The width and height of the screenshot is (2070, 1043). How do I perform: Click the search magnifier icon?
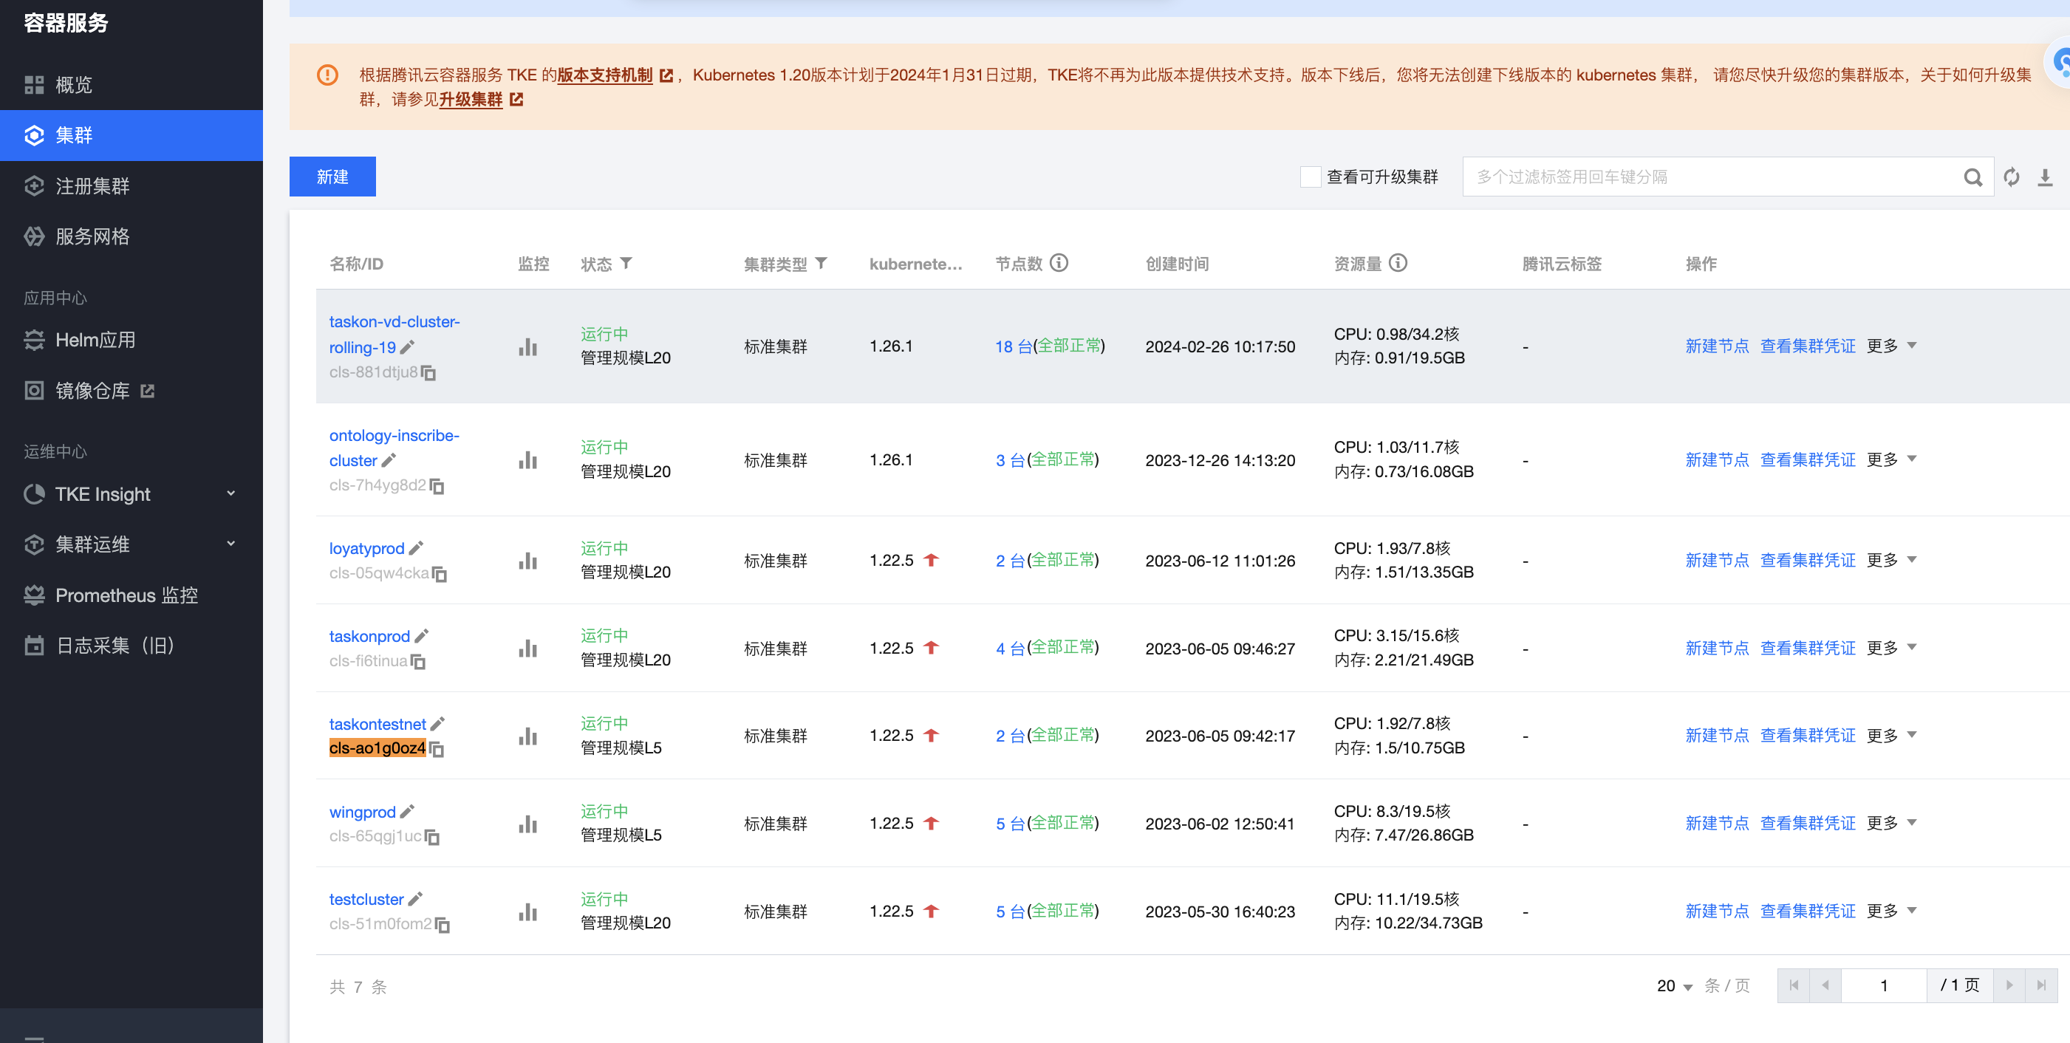(x=1972, y=177)
